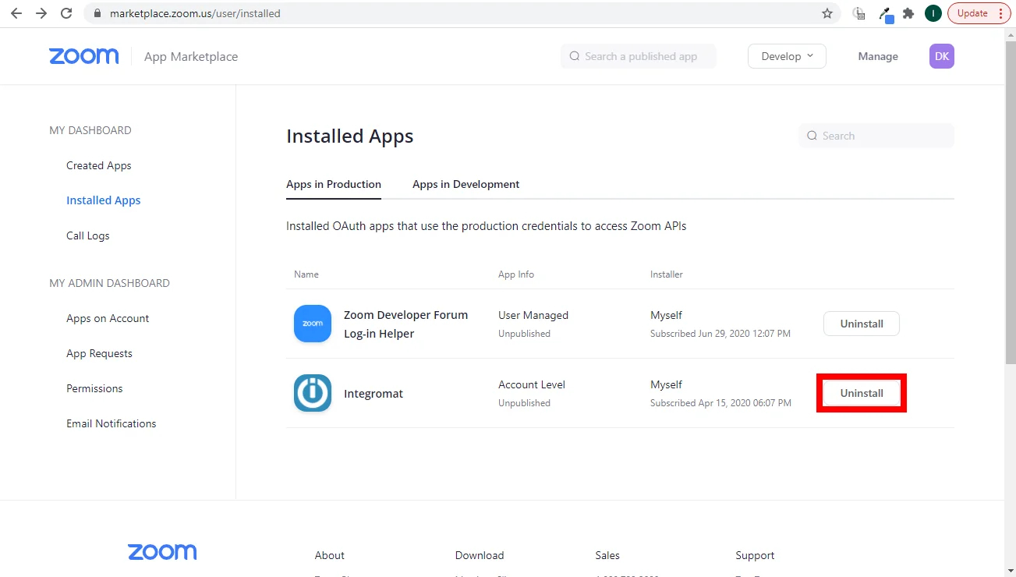
Task: Bookmark this page with star icon
Action: coord(827,13)
